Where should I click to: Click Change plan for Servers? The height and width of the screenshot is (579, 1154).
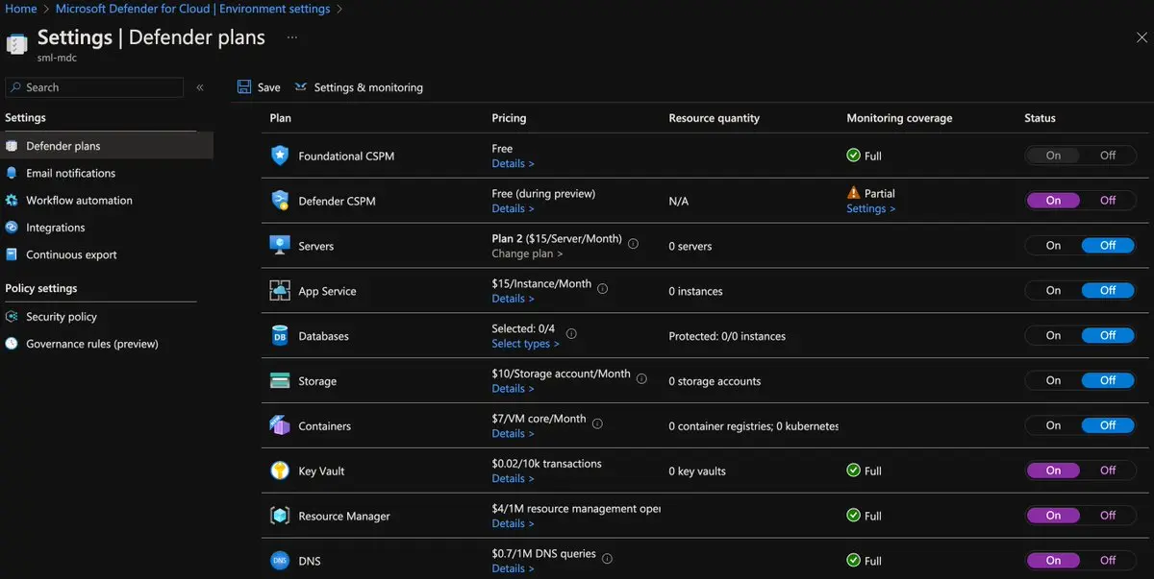[527, 253]
